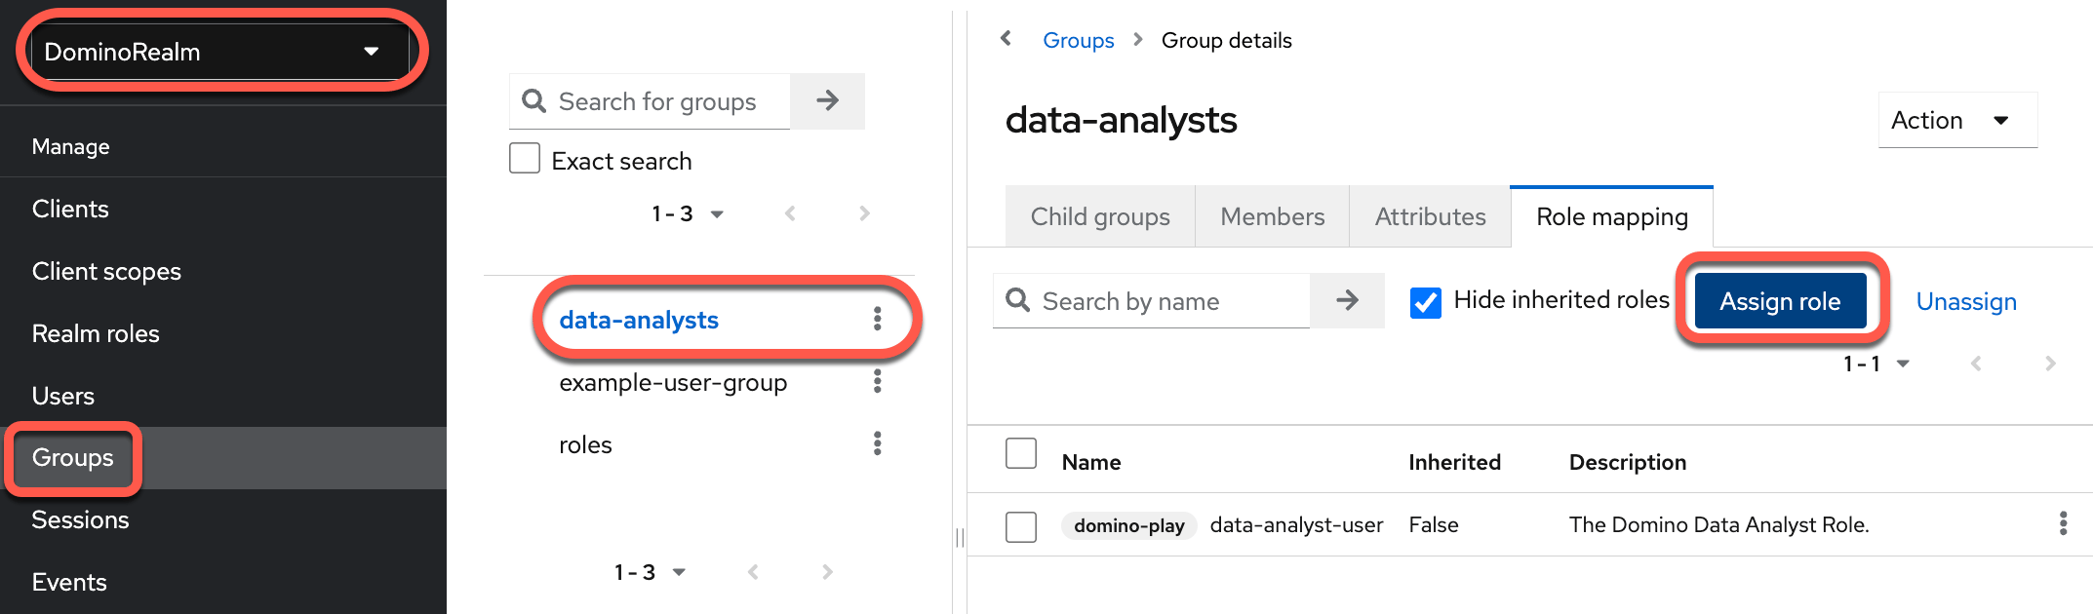Select the example-user-group group
Viewport: 2093px width, 614px height.
[673, 382]
